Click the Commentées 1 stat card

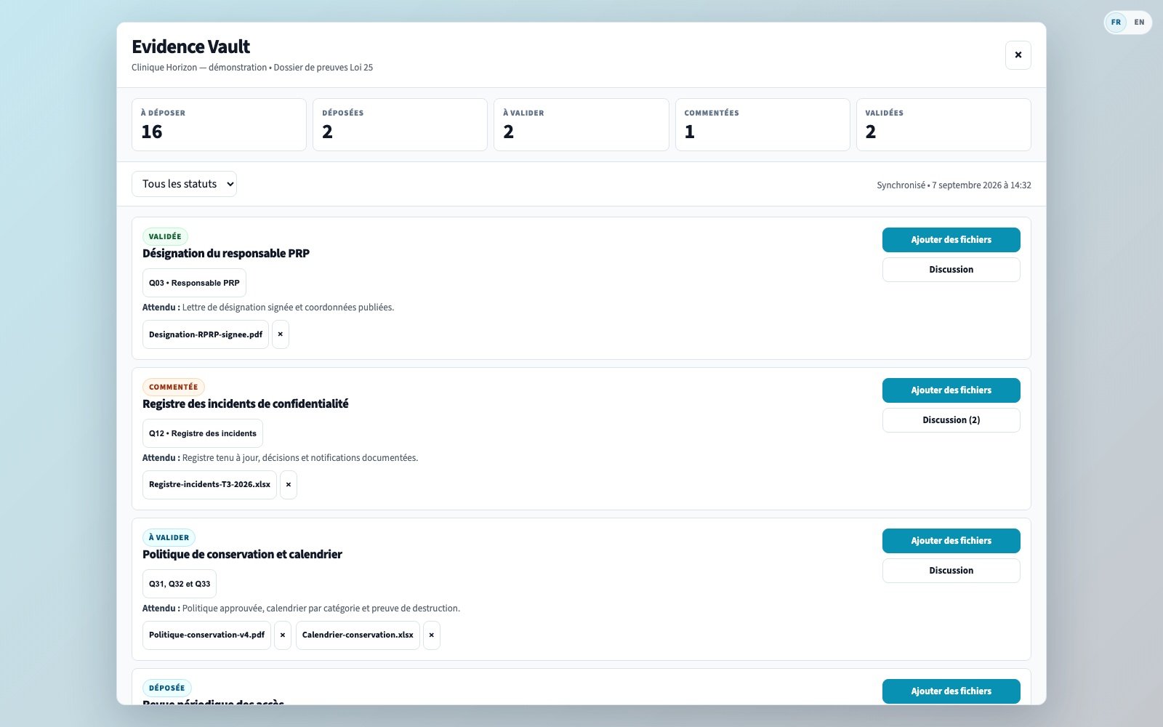[762, 125]
